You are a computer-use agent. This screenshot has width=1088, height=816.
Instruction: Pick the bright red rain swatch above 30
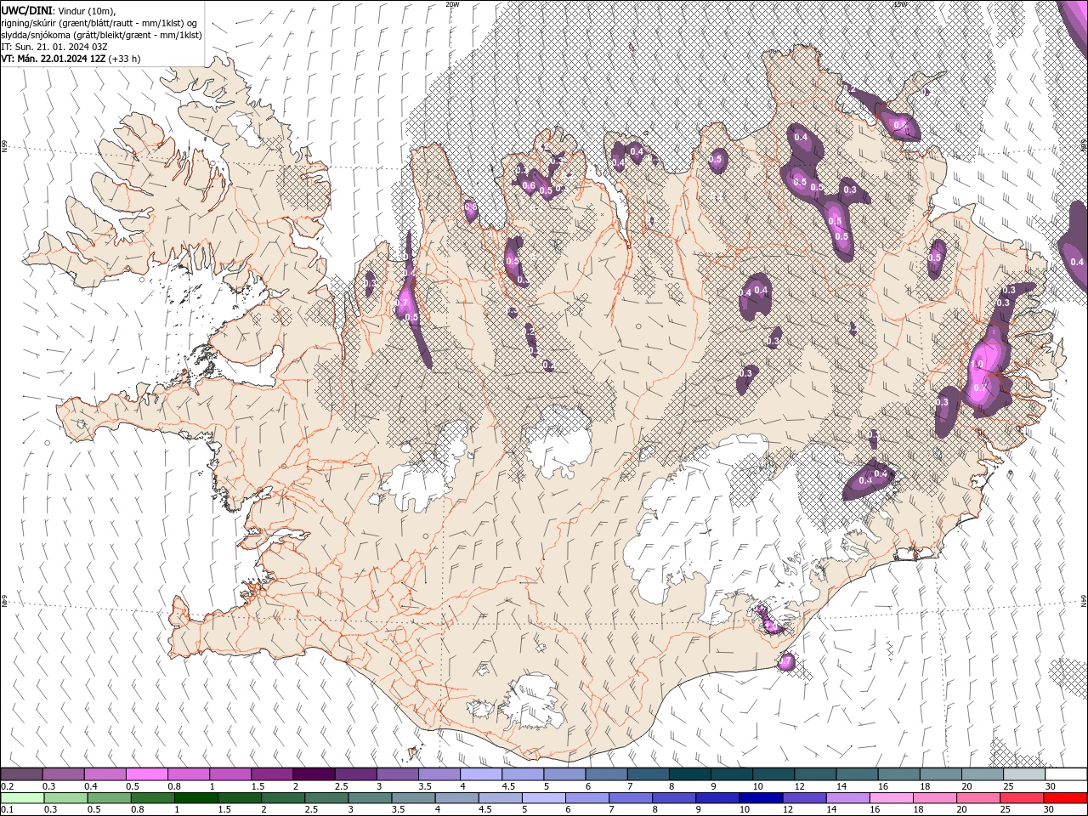1064,797
